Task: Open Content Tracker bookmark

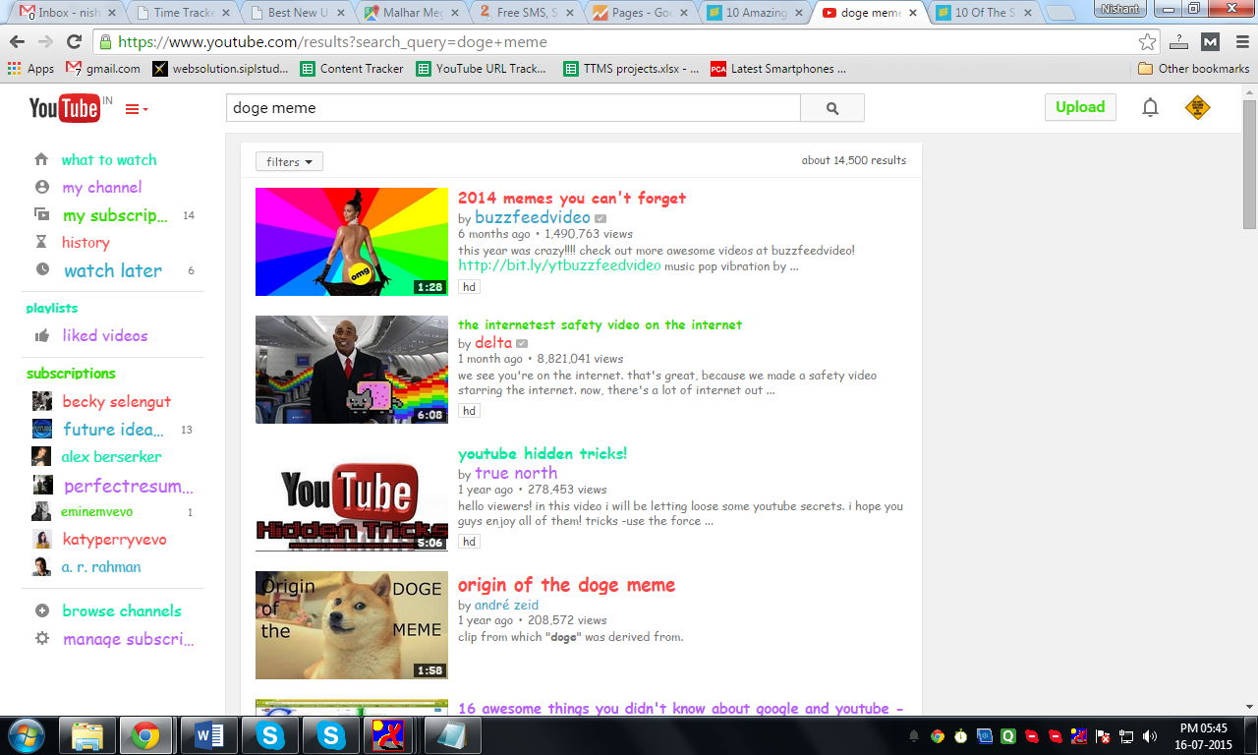Action: coord(352,69)
